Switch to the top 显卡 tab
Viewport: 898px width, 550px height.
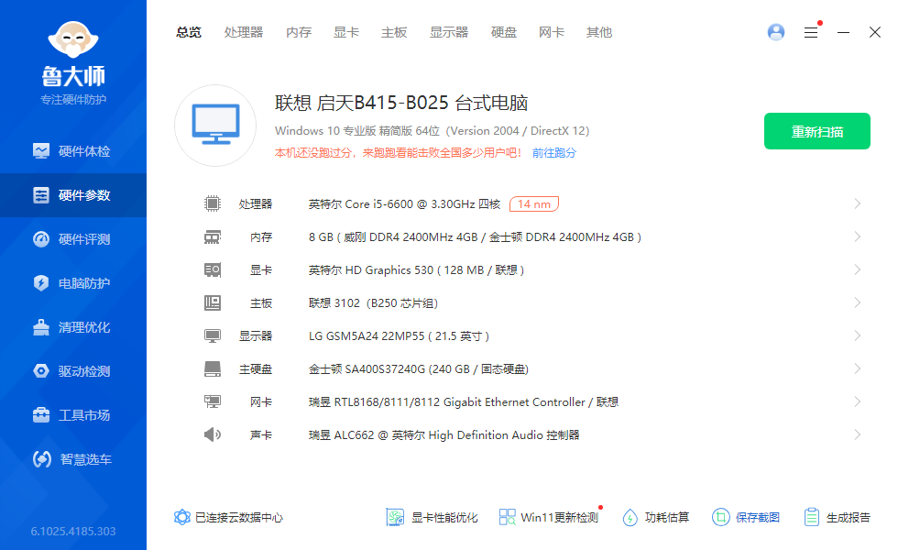click(346, 33)
